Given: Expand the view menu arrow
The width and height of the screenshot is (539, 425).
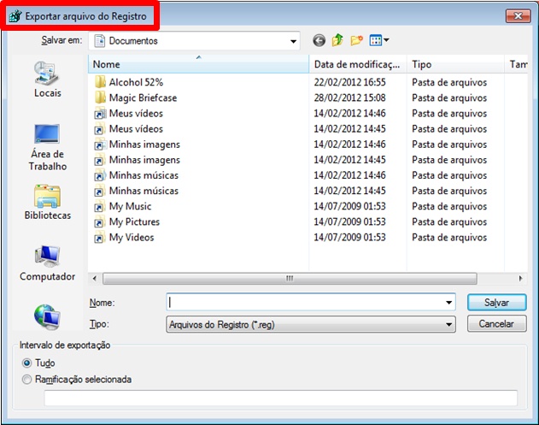Looking at the screenshot, I should 386,40.
